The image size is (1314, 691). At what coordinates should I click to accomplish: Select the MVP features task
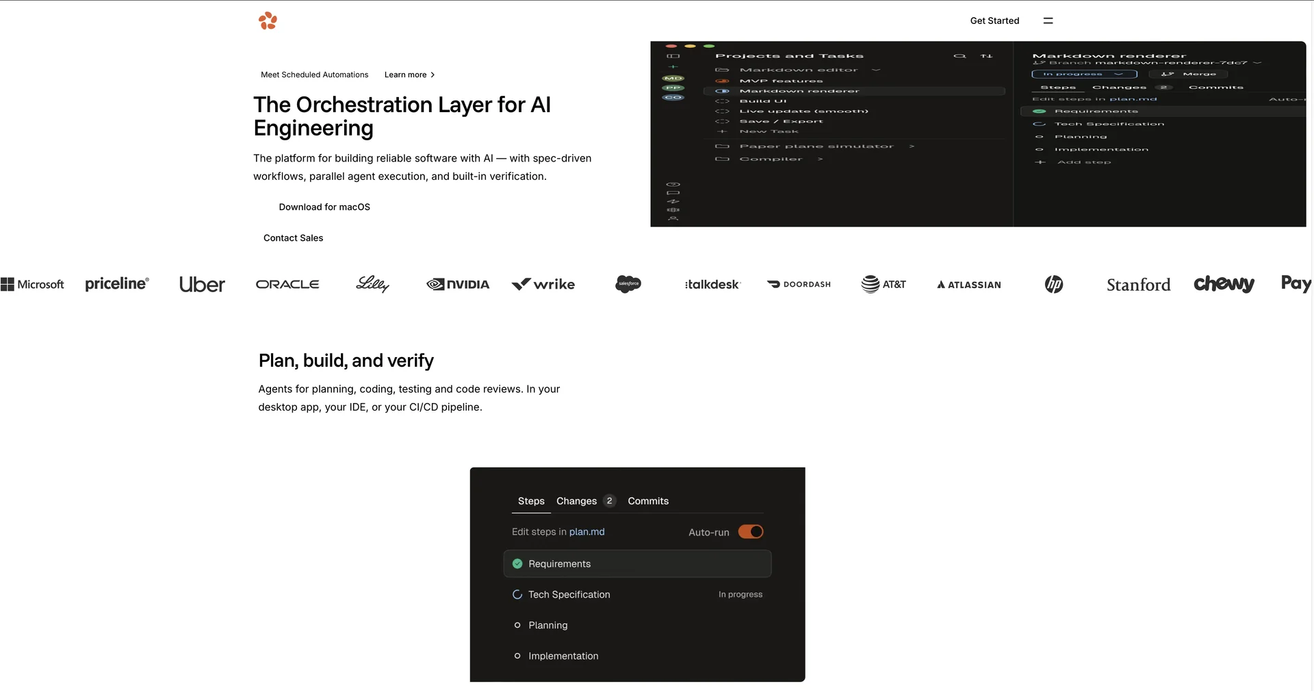pos(781,81)
